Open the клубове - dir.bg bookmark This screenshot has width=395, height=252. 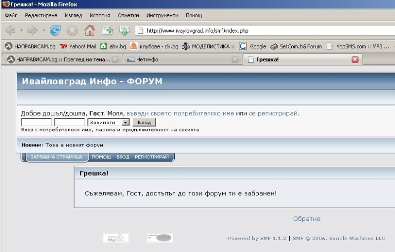[154, 46]
